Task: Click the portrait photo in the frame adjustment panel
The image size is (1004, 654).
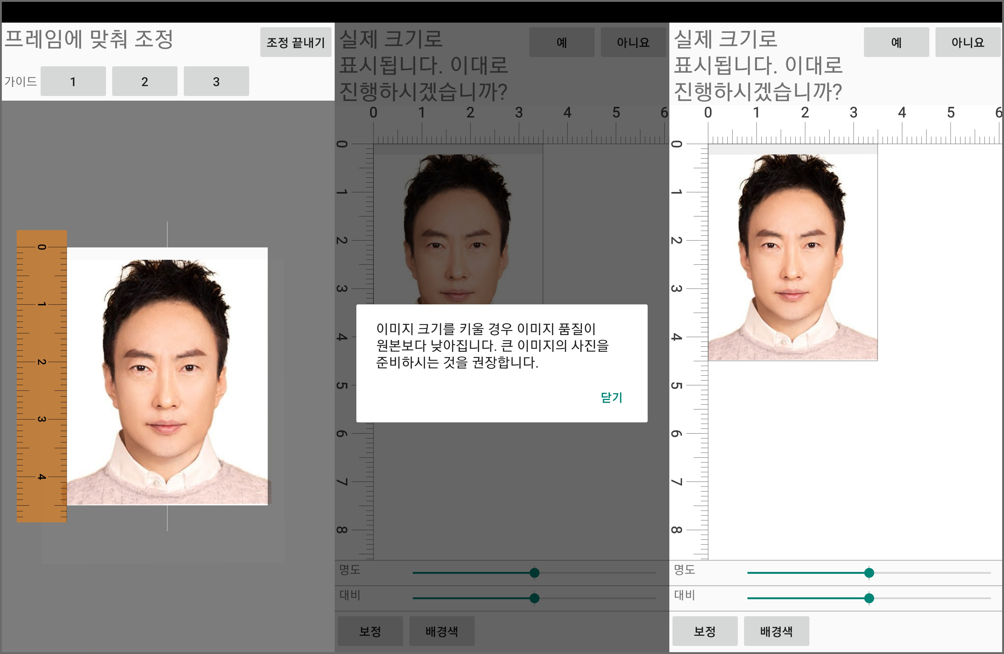Action: point(167,376)
